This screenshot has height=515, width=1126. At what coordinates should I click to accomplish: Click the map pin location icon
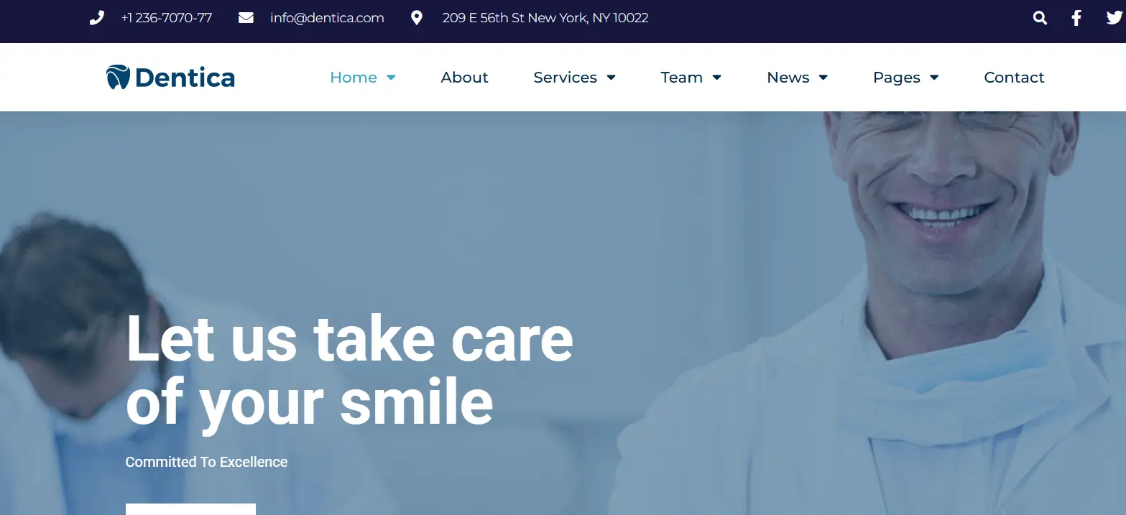(416, 18)
